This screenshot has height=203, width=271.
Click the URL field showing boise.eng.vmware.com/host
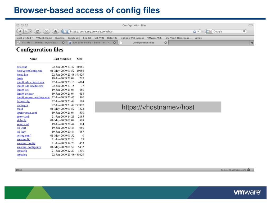pos(130,31)
